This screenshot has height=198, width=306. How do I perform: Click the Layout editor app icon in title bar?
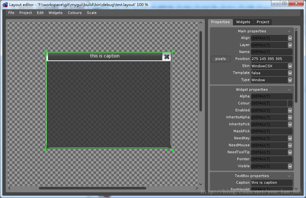point(5,5)
